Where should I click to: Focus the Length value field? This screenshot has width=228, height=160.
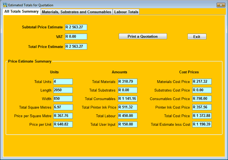63,90
